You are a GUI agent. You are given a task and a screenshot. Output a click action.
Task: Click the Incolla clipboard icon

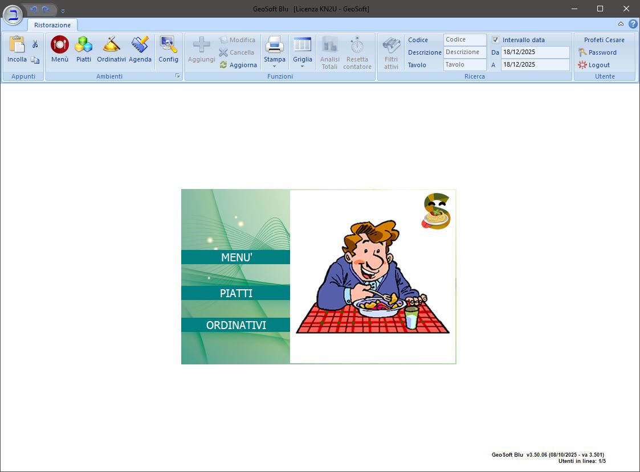click(x=17, y=45)
